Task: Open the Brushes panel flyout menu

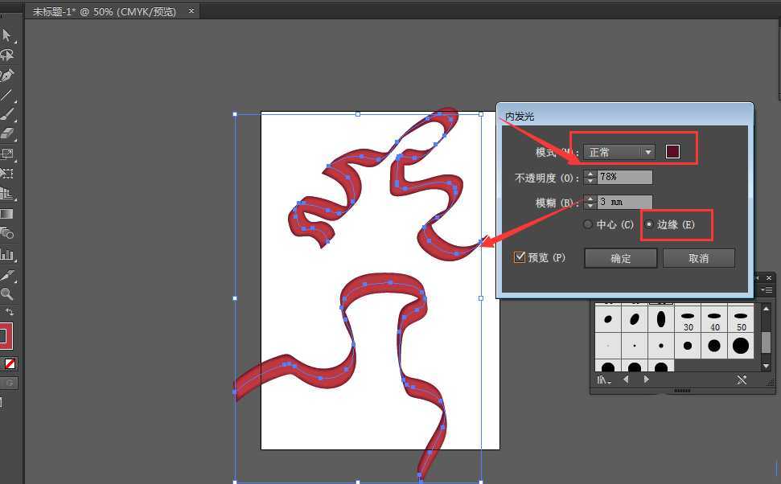Action: pos(767,289)
